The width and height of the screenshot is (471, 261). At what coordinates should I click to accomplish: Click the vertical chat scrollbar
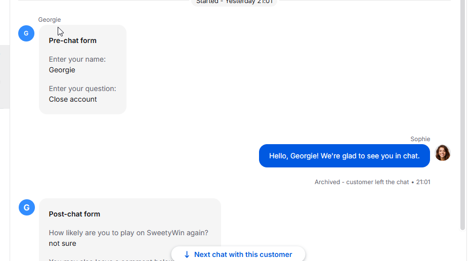tap(462, 116)
